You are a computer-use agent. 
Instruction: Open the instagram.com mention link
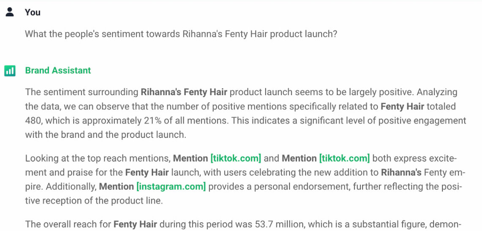[x=171, y=186]
